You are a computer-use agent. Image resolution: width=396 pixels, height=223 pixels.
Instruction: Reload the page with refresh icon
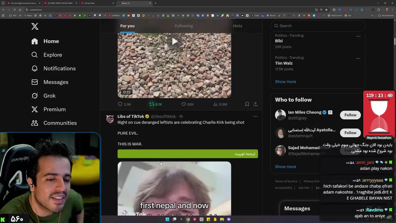pyautogui.click(x=14, y=10)
